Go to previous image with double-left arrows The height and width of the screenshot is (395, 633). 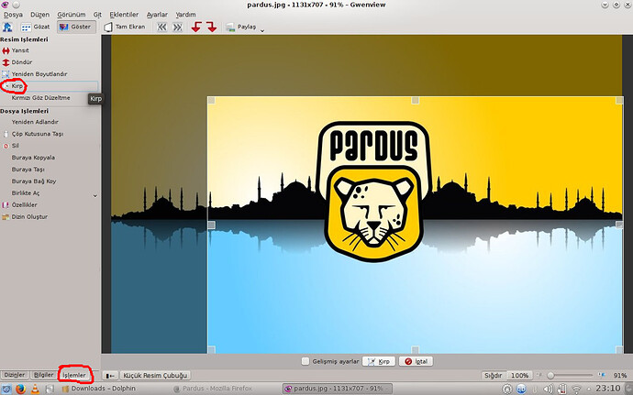click(x=161, y=27)
